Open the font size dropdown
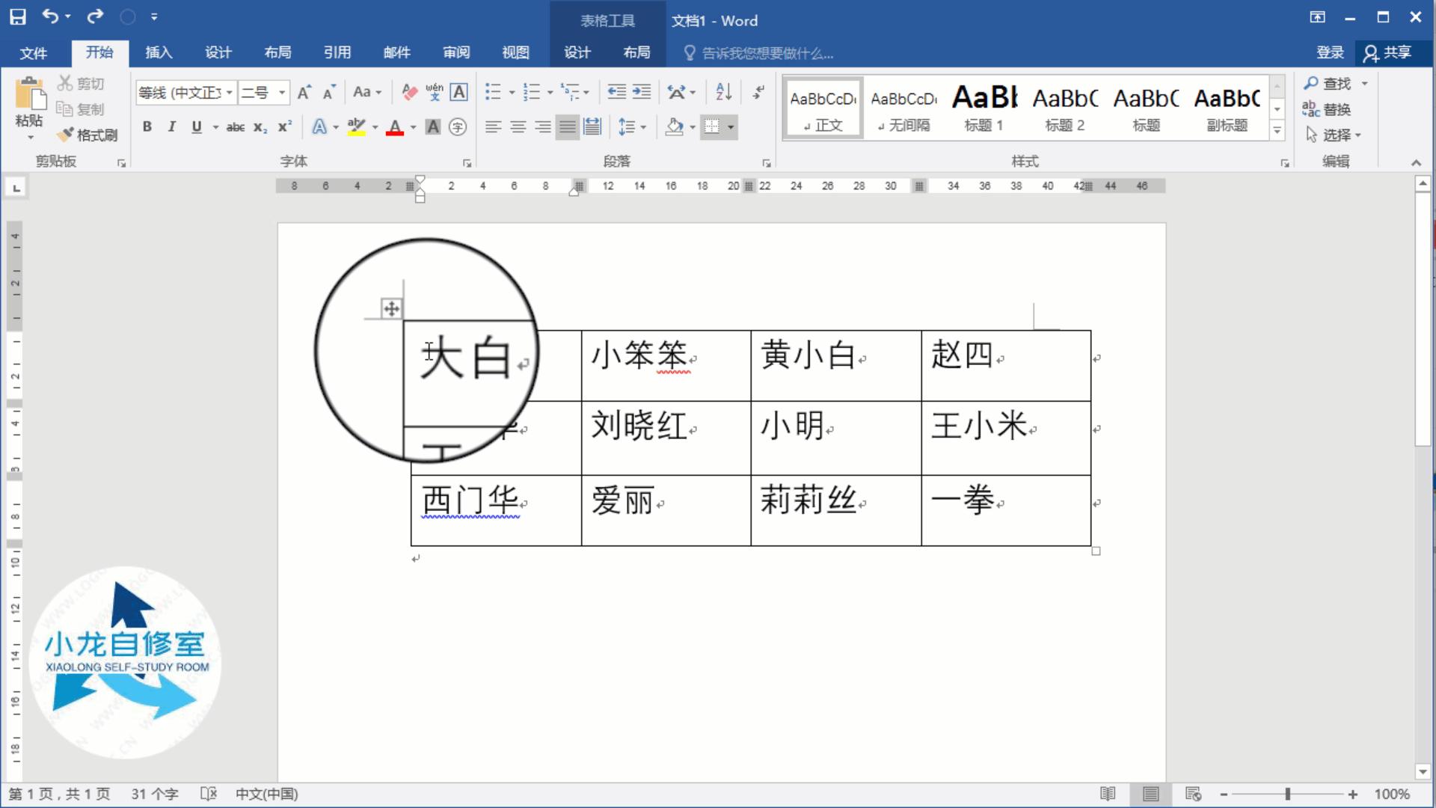This screenshot has width=1436, height=808. 280,92
